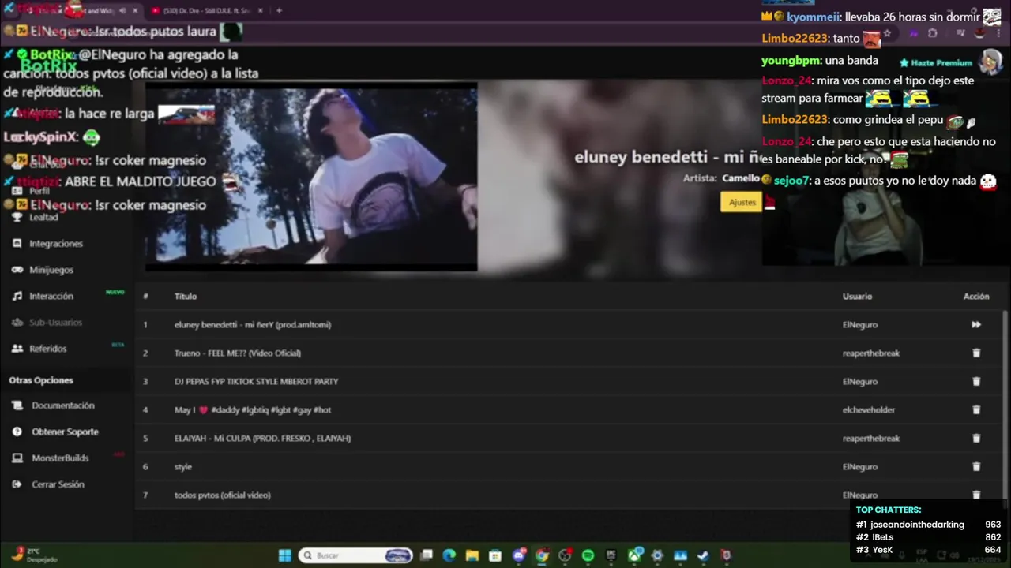Open Steam from the taskbar

coord(703,555)
